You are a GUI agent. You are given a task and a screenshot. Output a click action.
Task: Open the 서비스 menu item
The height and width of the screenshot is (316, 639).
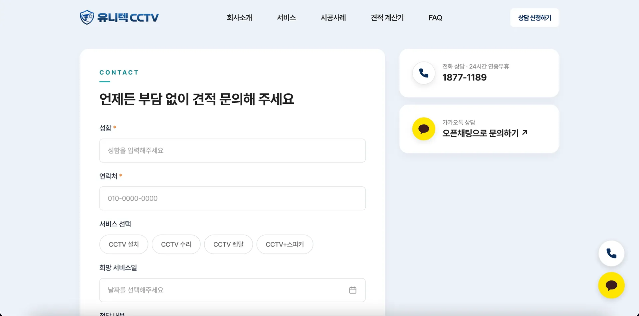(x=286, y=18)
